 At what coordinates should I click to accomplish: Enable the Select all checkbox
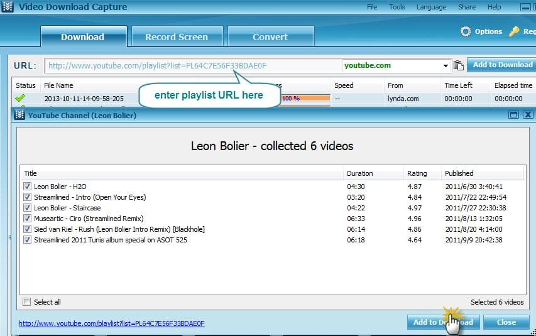pyautogui.click(x=27, y=302)
